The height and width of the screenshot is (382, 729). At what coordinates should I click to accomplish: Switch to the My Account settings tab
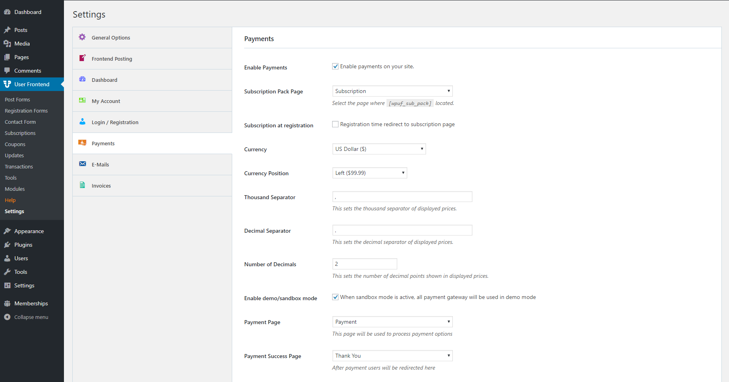click(x=152, y=101)
